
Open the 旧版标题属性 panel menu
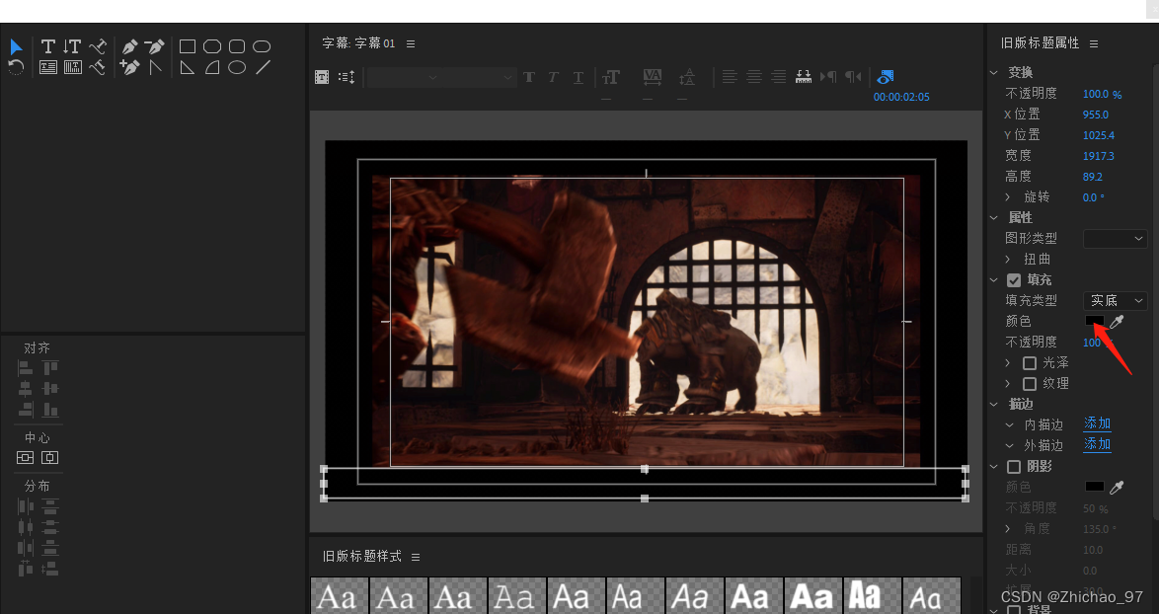point(1094,43)
